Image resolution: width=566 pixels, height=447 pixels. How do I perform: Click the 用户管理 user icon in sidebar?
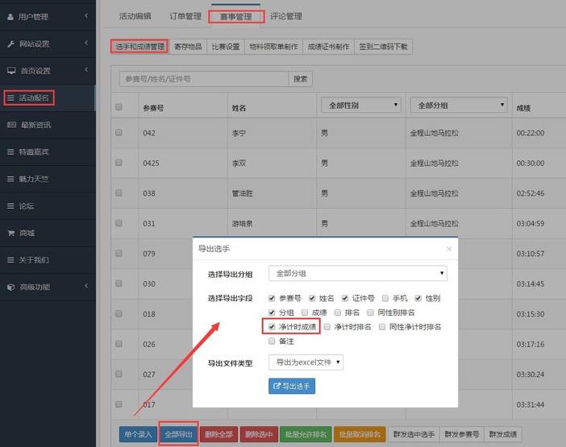tap(10, 16)
